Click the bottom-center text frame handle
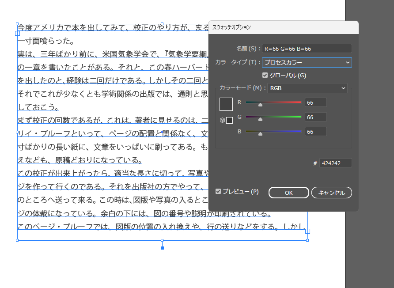 point(162,240)
